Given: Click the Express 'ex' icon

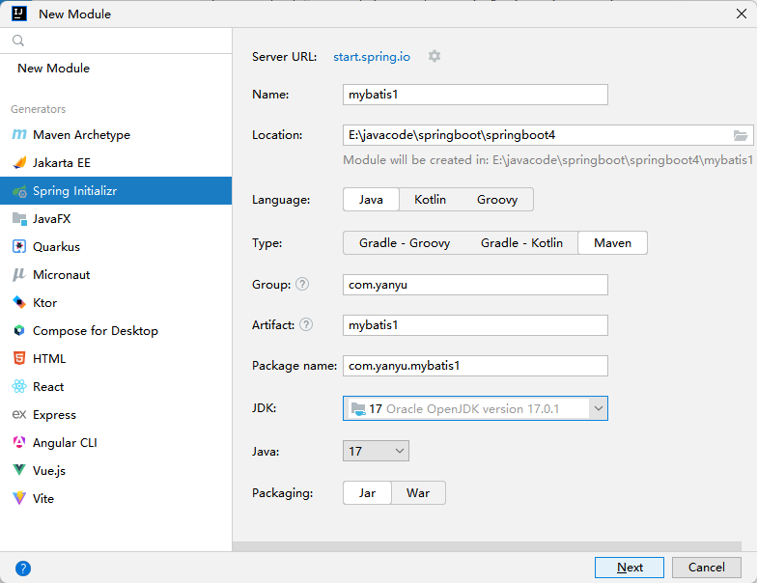Looking at the screenshot, I should coord(19,415).
